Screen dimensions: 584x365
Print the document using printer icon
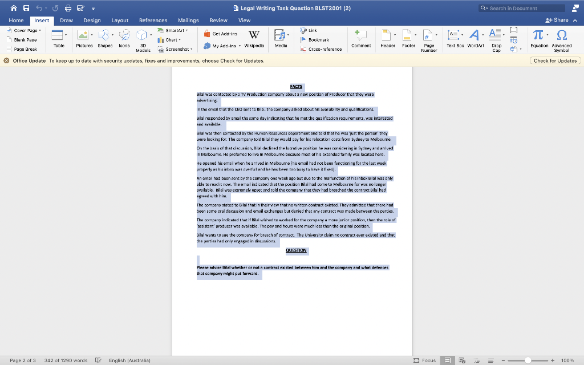[x=68, y=8]
